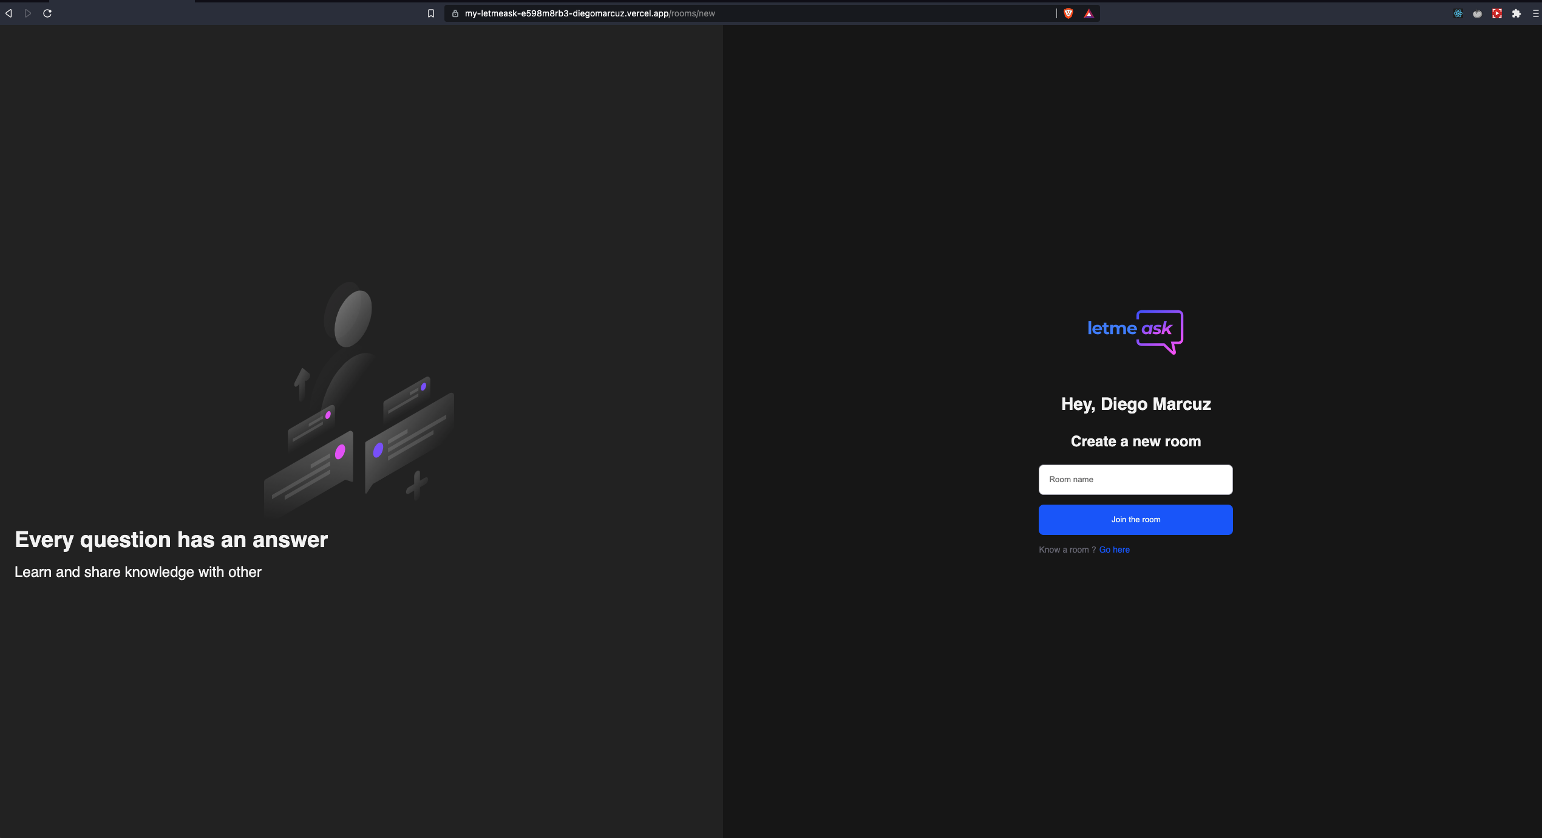Open the browser hamburger menu

[x=1536, y=13]
